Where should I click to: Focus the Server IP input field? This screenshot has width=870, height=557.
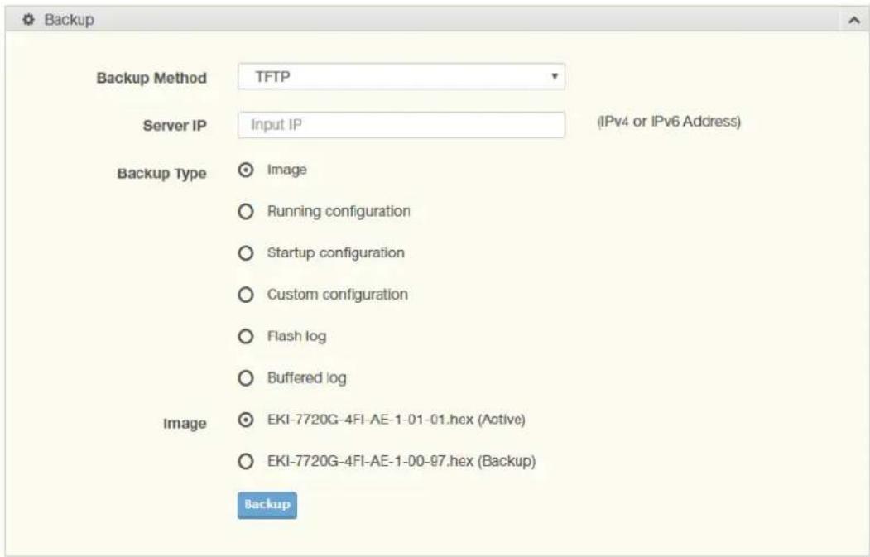[401, 125]
